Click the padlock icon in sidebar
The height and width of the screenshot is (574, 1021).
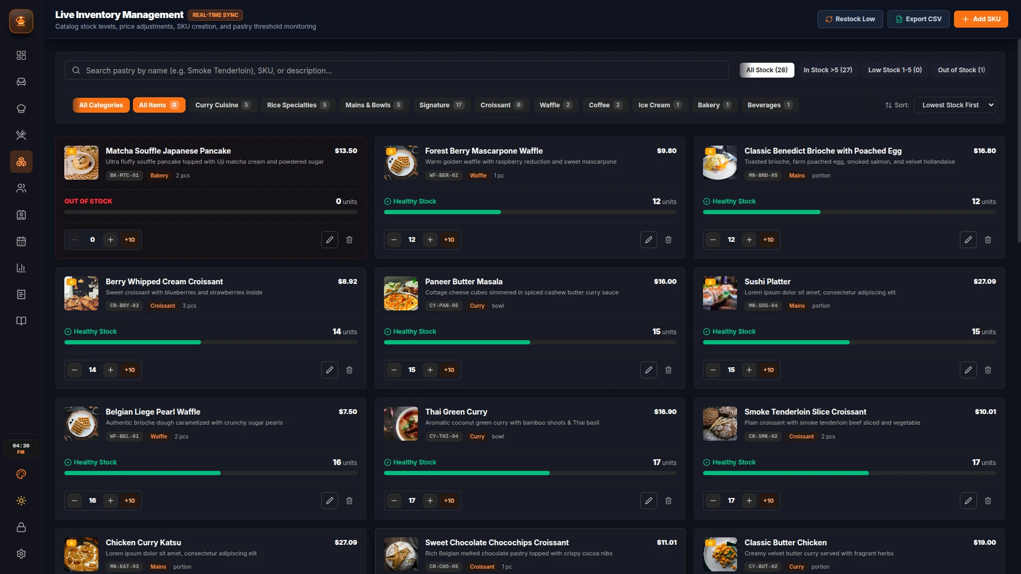tap(21, 527)
